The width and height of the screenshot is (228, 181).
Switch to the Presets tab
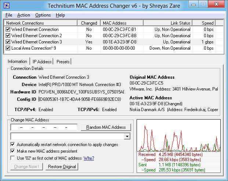63,62
